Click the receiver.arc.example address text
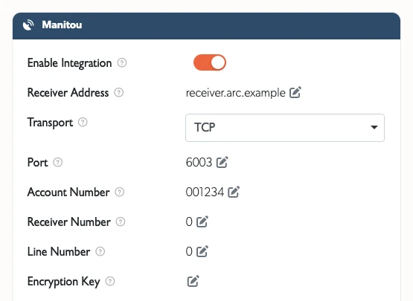Screen dimensions: 413x301 235,93
